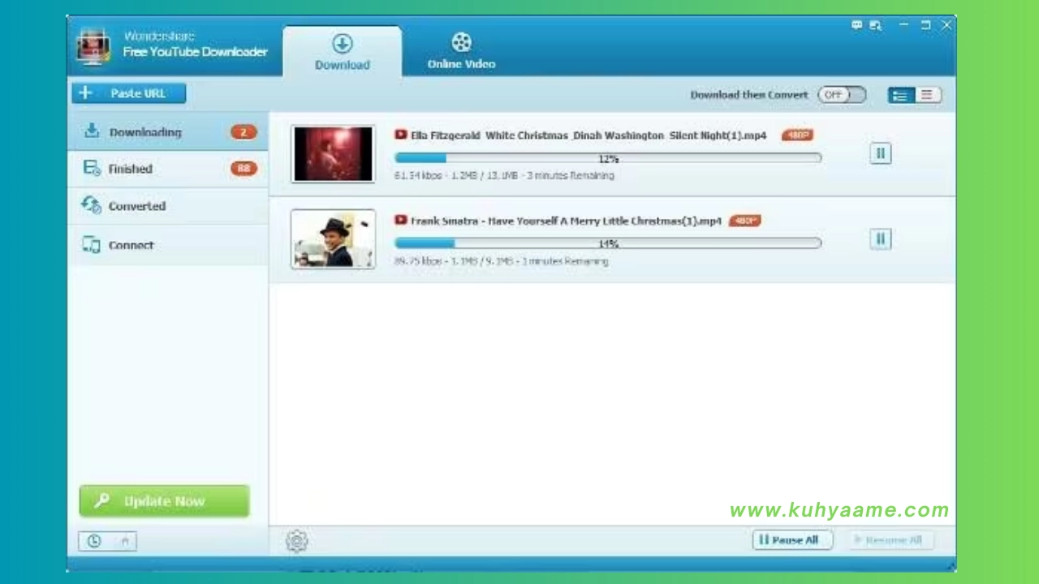The height and width of the screenshot is (584, 1039).
Task: Click the YouTube icon beside Ella Fitzgerald title
Action: pyautogui.click(x=401, y=135)
